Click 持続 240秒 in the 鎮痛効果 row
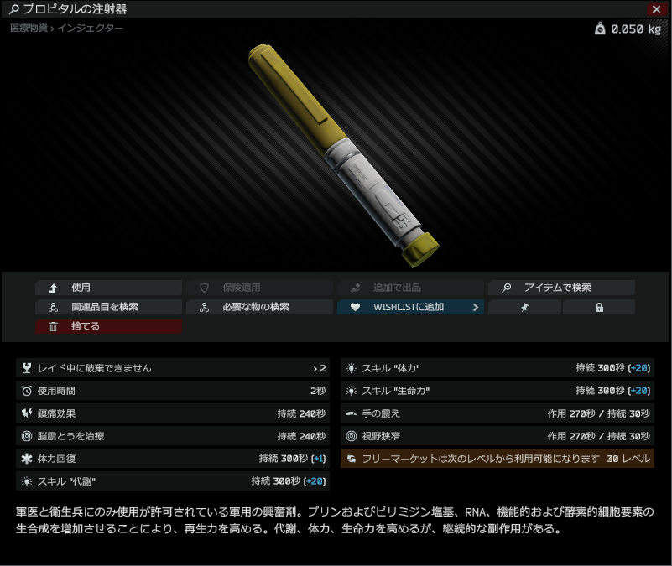Viewport: 672px width, 566px height. click(x=301, y=413)
